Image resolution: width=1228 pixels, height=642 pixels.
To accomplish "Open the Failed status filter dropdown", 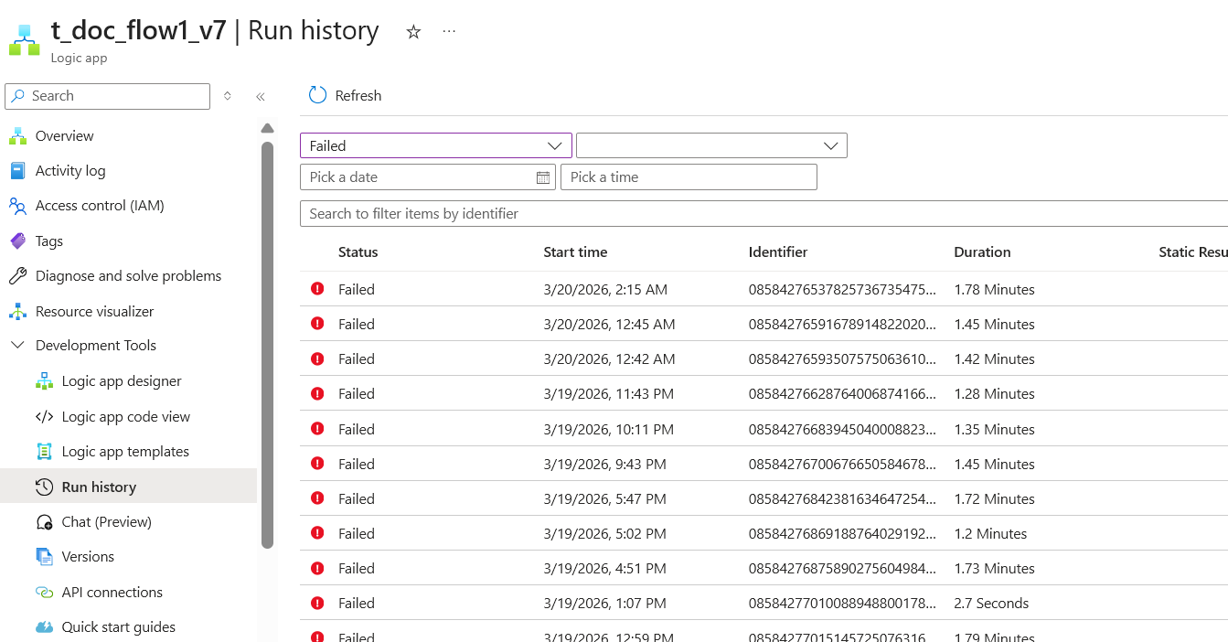I will (x=435, y=145).
